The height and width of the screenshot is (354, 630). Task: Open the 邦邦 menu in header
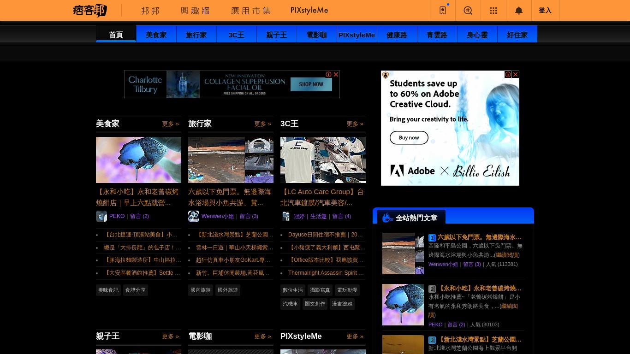150,10
